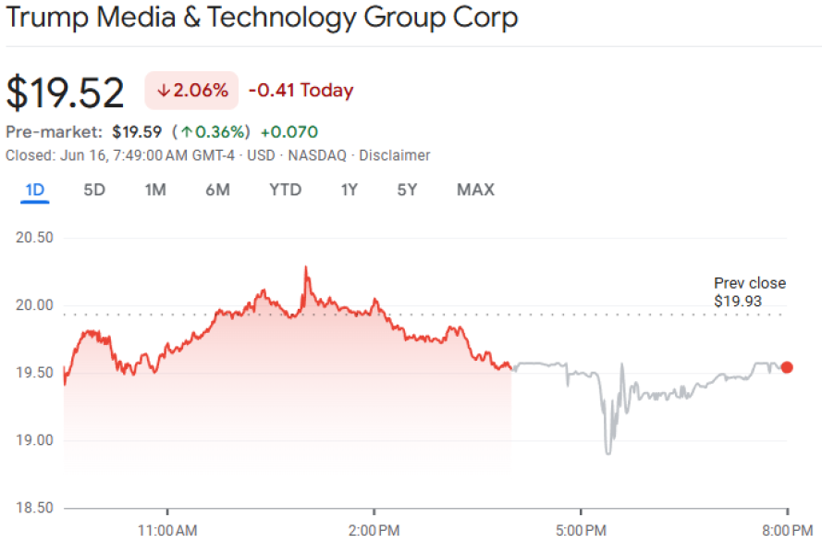This screenshot has height=555, width=822.
Task: Click the -0.41 Today change text
Action: tap(301, 91)
